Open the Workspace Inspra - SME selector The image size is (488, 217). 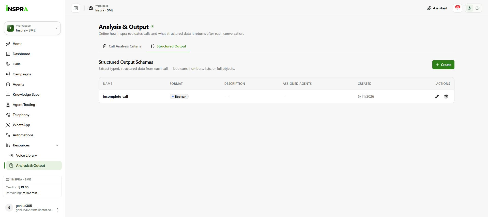32,28
